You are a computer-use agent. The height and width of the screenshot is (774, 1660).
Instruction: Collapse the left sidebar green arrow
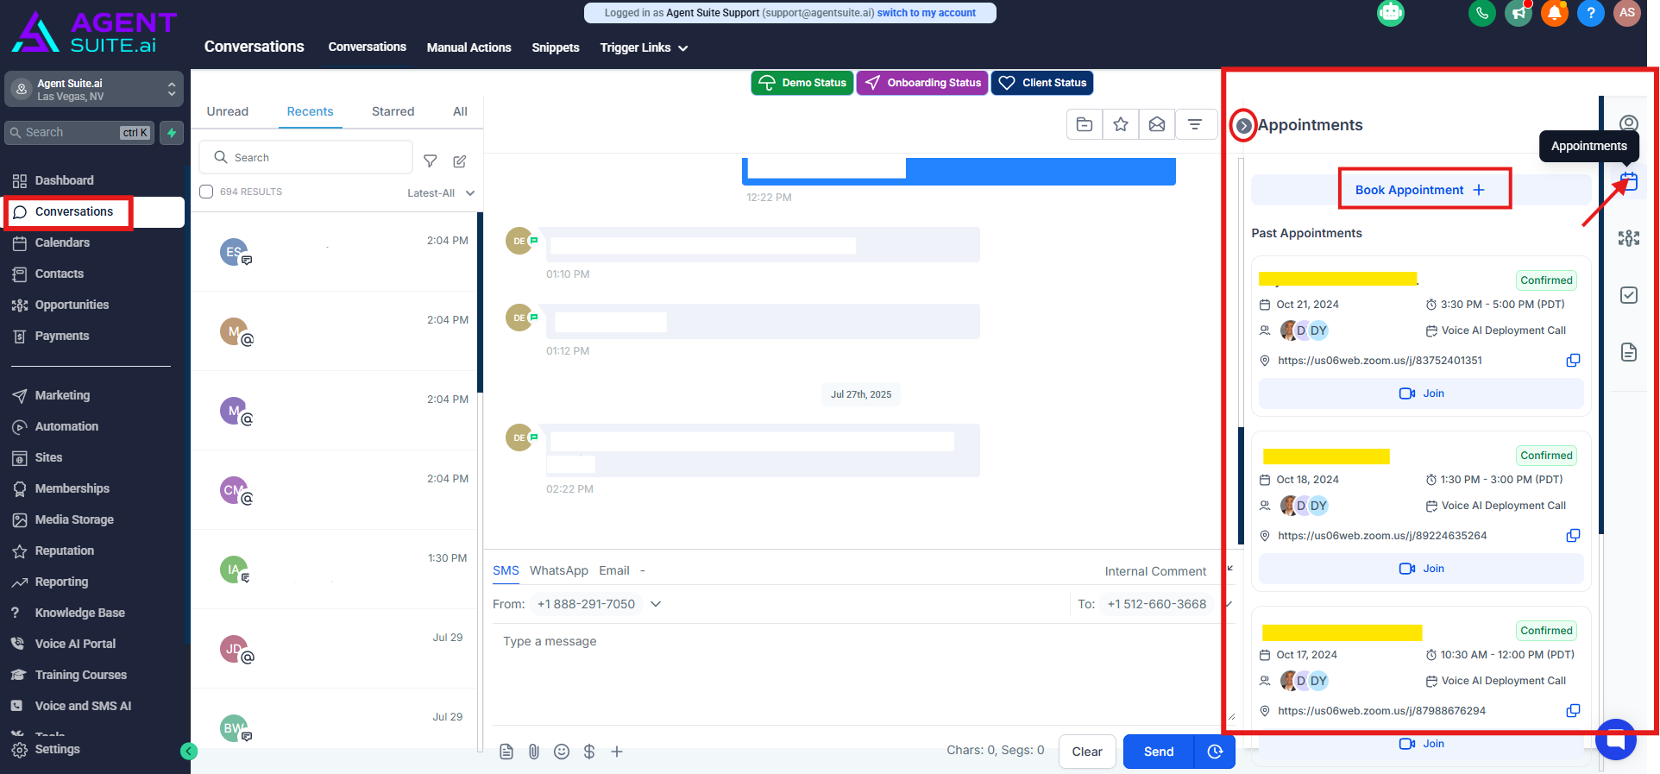pos(189,752)
